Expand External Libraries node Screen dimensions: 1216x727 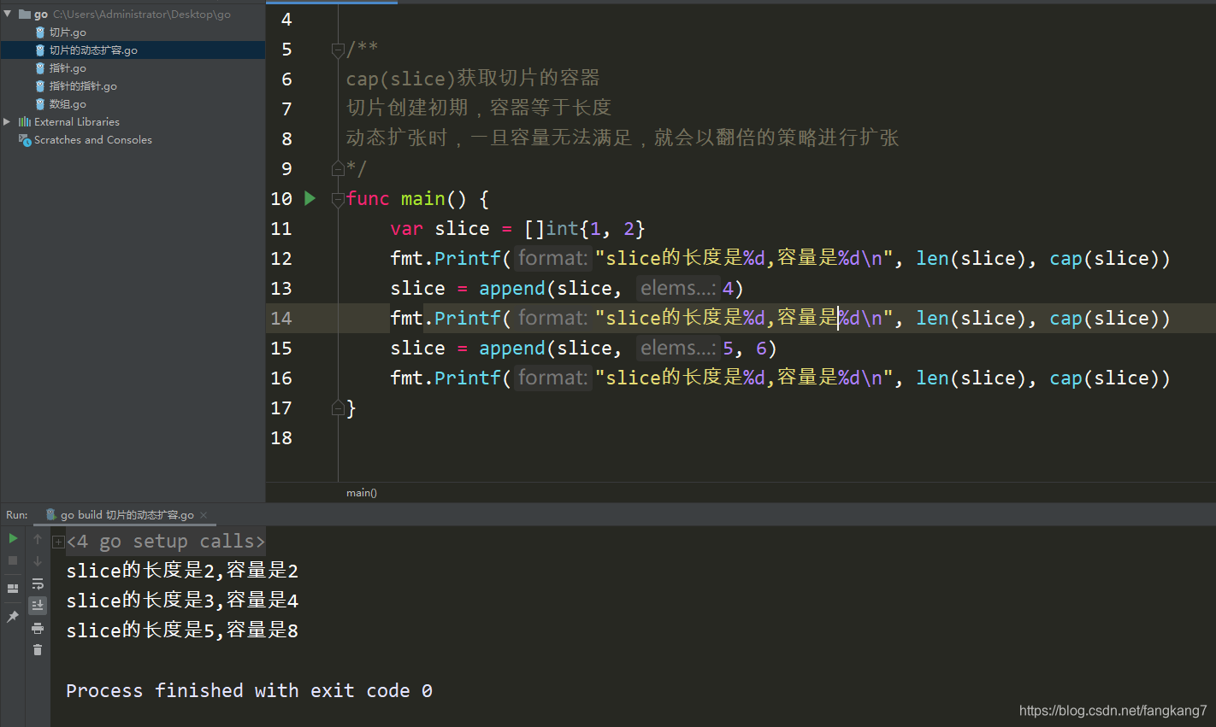[8, 121]
